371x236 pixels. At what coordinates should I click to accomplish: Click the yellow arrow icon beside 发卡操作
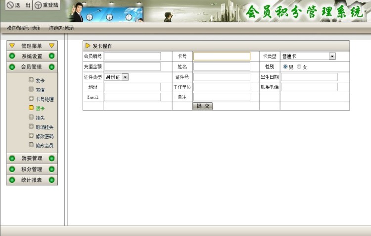[x=88, y=46]
